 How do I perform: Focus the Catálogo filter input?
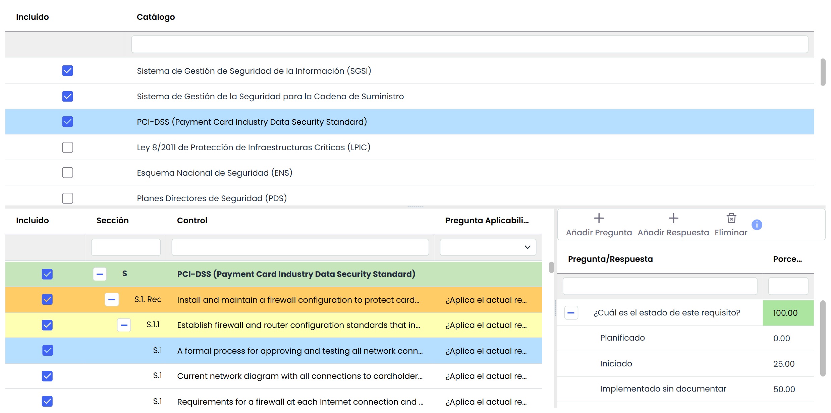(469, 44)
